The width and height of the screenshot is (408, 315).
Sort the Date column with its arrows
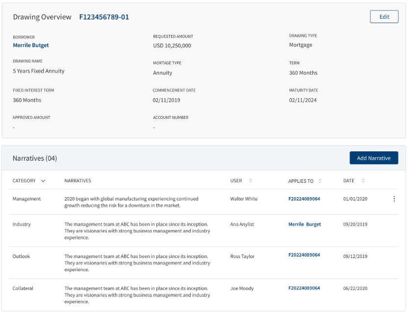363,180
